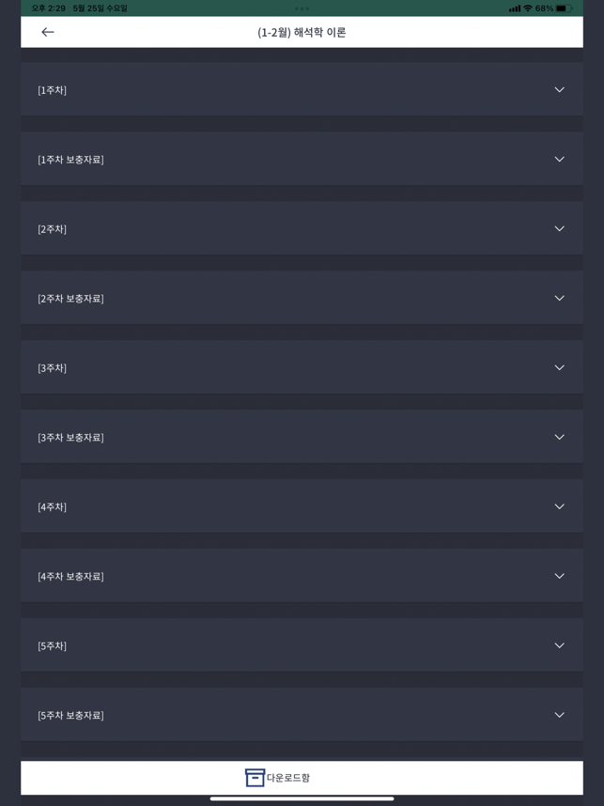Tap the three-dot multitasking indicator at top
This screenshot has height=806, width=604.
click(x=302, y=8)
